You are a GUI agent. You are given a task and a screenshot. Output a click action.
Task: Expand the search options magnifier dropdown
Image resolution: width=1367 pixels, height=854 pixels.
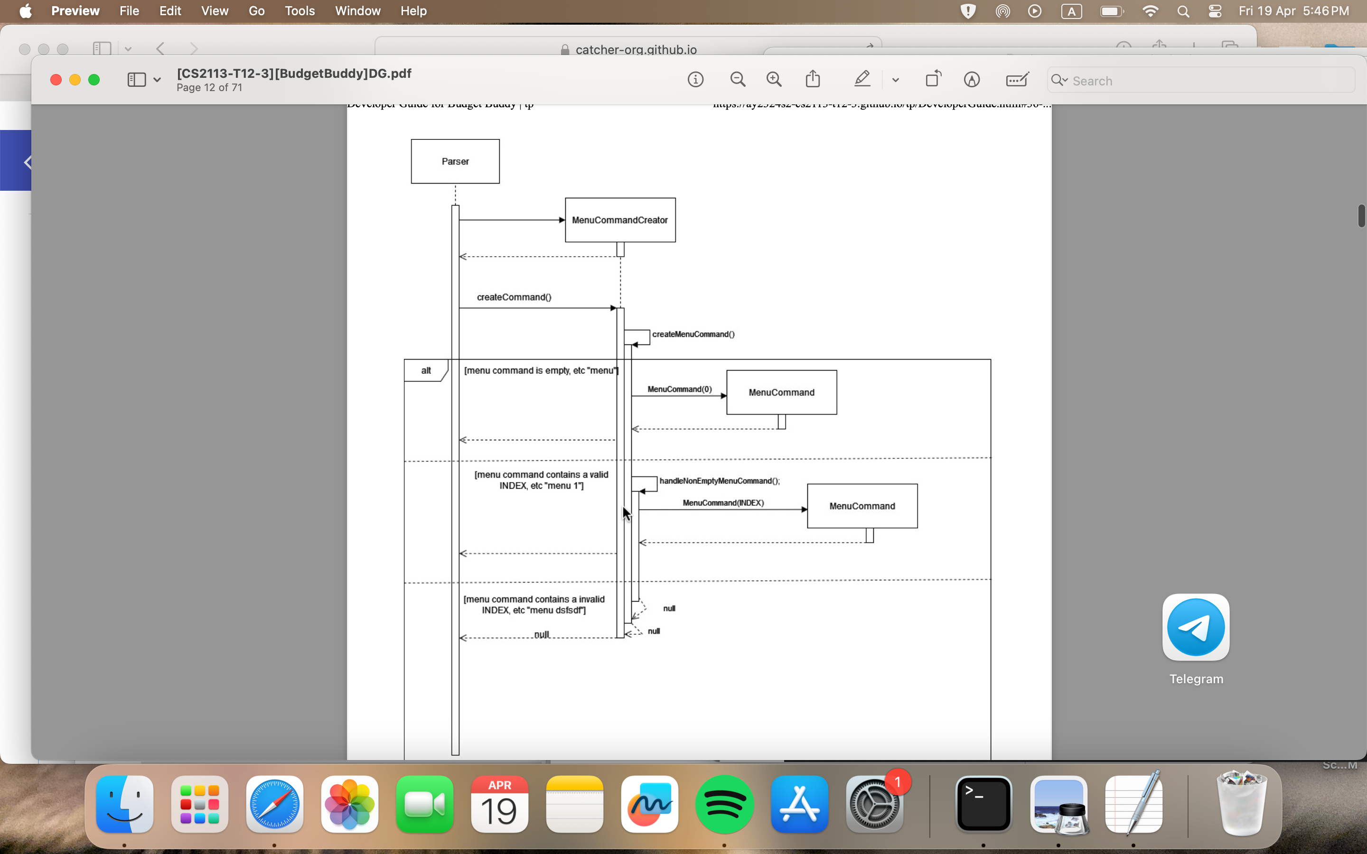(1060, 80)
